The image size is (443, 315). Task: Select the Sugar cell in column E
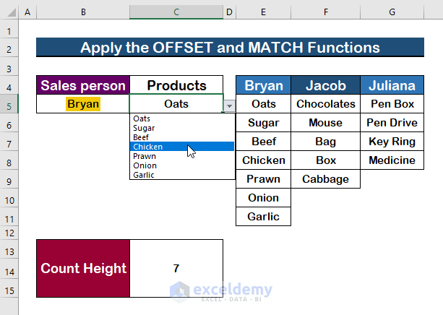pyautogui.click(x=263, y=123)
